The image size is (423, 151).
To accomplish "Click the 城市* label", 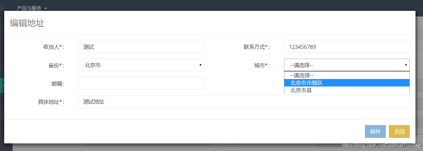I will point(262,65).
